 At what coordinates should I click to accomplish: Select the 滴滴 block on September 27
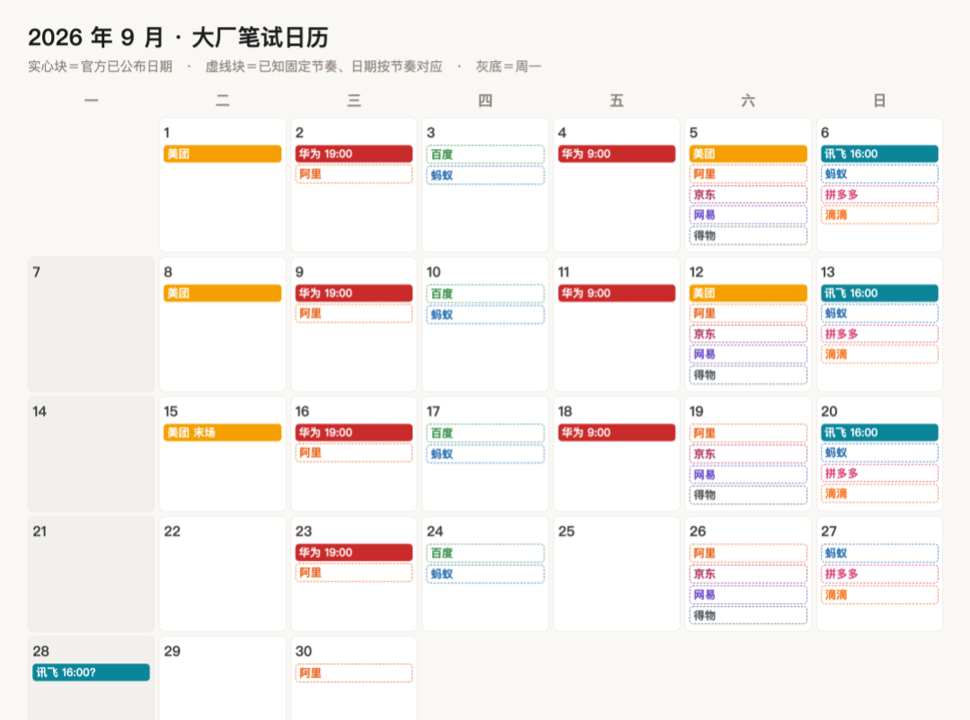(x=879, y=593)
